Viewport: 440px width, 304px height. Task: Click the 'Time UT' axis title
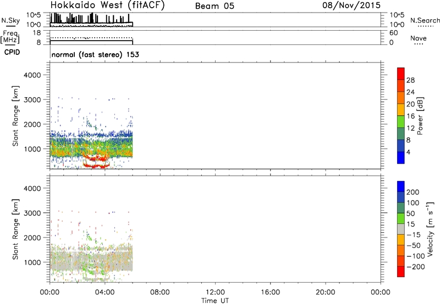click(x=215, y=300)
